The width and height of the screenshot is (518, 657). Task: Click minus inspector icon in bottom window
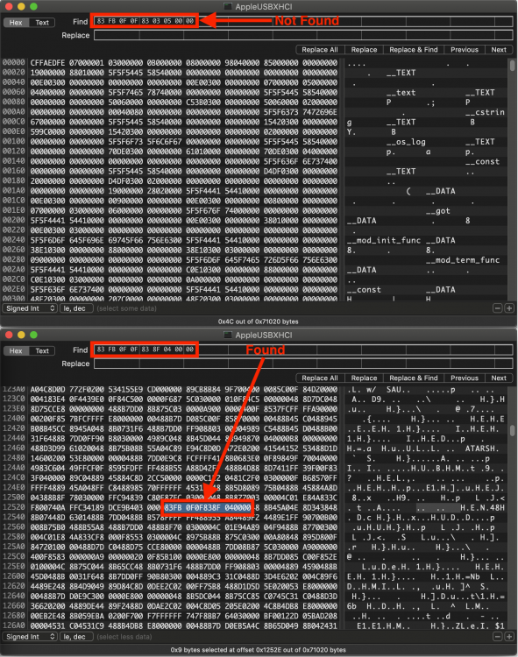coord(498,637)
